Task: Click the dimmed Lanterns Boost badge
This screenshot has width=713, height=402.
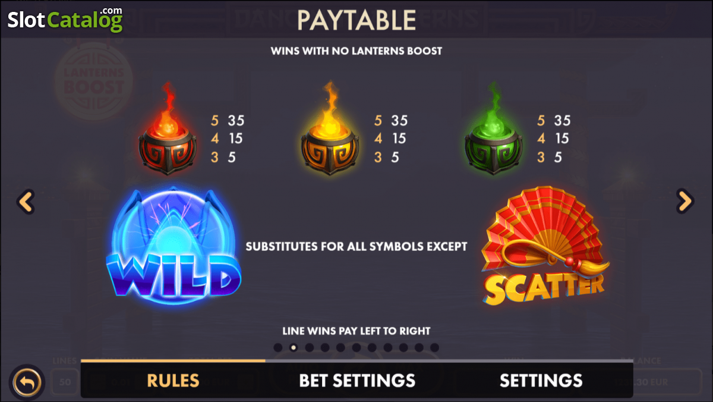Action: [x=94, y=81]
